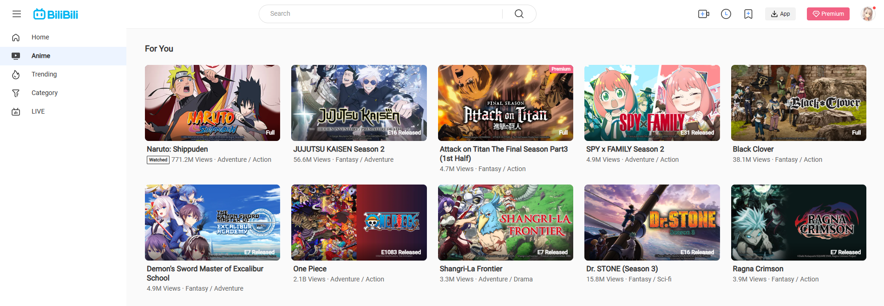Click the App download button
This screenshot has width=884, height=306.
click(780, 14)
